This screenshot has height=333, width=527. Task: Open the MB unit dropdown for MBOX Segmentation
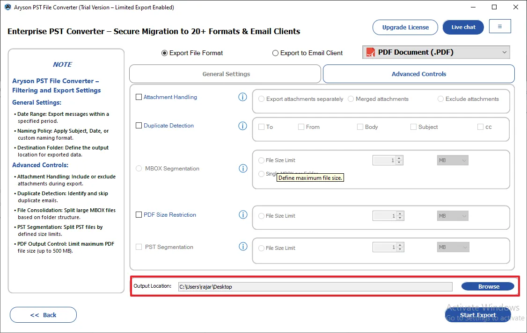453,160
